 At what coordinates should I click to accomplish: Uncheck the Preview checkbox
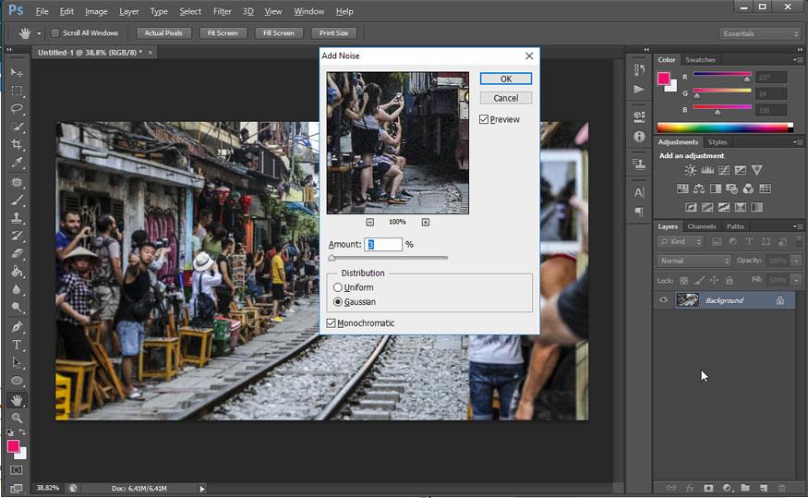pos(485,119)
